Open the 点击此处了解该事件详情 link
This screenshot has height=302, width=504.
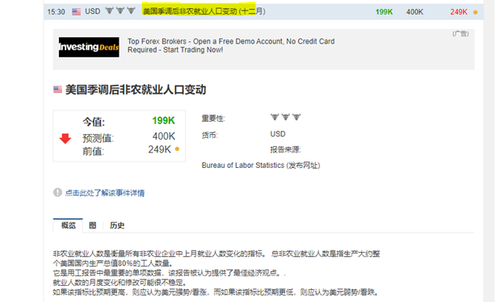click(x=105, y=193)
